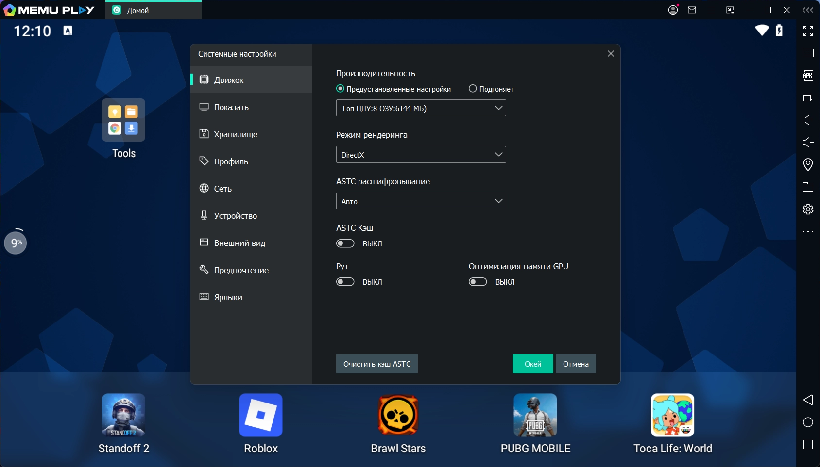820x467 pixels.
Task: Select the Предустановленные настройки radio button
Action: click(x=340, y=89)
